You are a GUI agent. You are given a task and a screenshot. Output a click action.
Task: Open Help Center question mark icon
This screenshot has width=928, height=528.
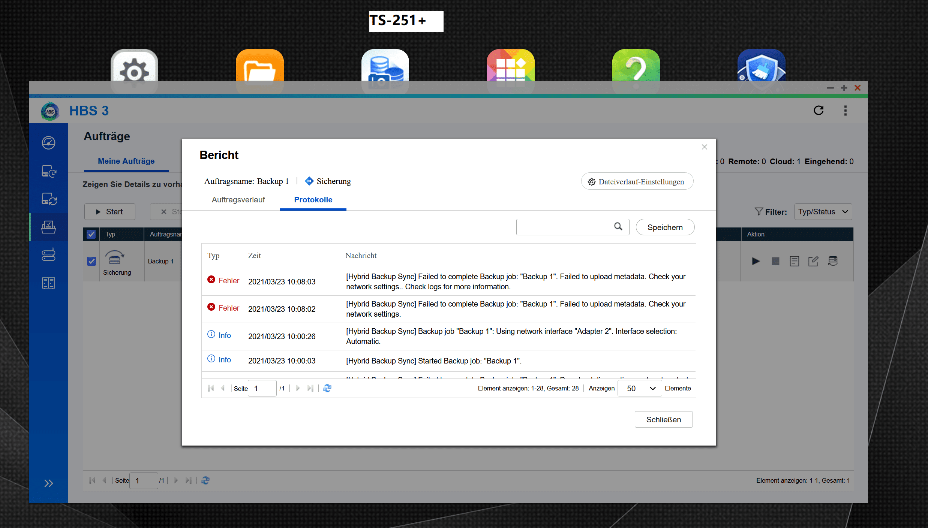pos(636,70)
